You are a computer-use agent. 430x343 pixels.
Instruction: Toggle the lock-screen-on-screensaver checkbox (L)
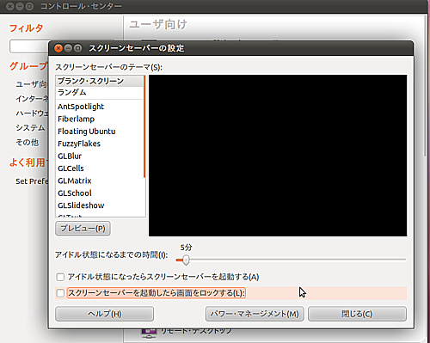(60, 293)
